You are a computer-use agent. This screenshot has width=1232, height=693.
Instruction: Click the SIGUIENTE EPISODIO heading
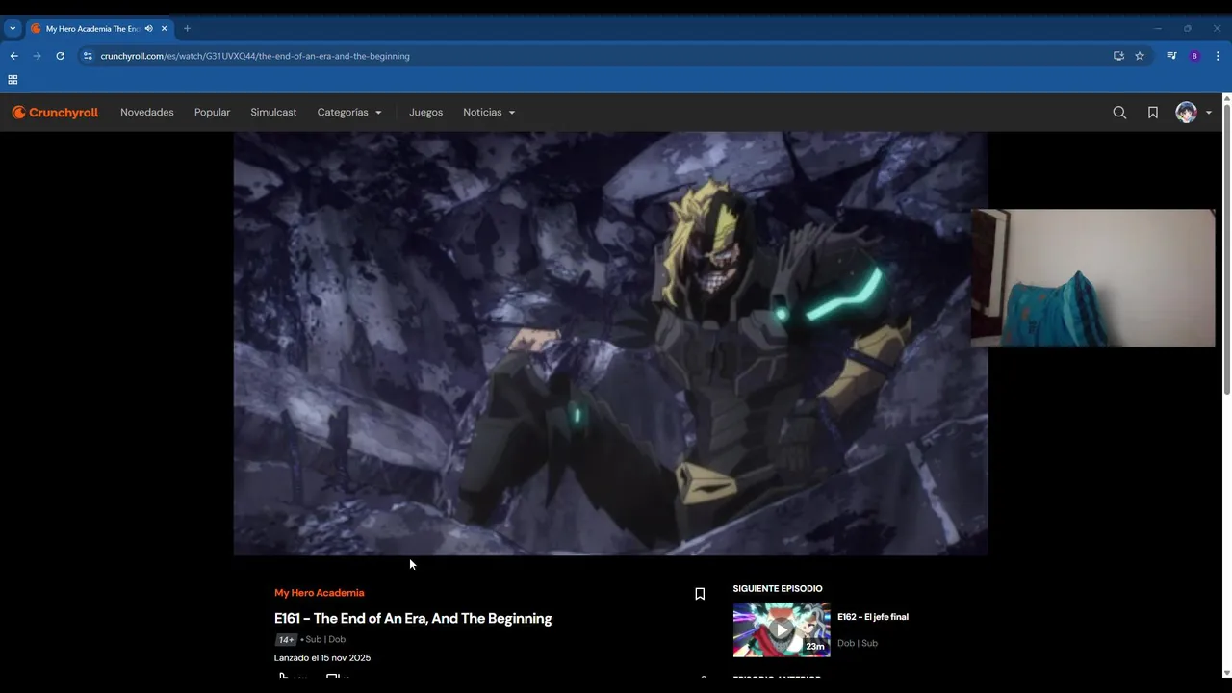click(778, 589)
